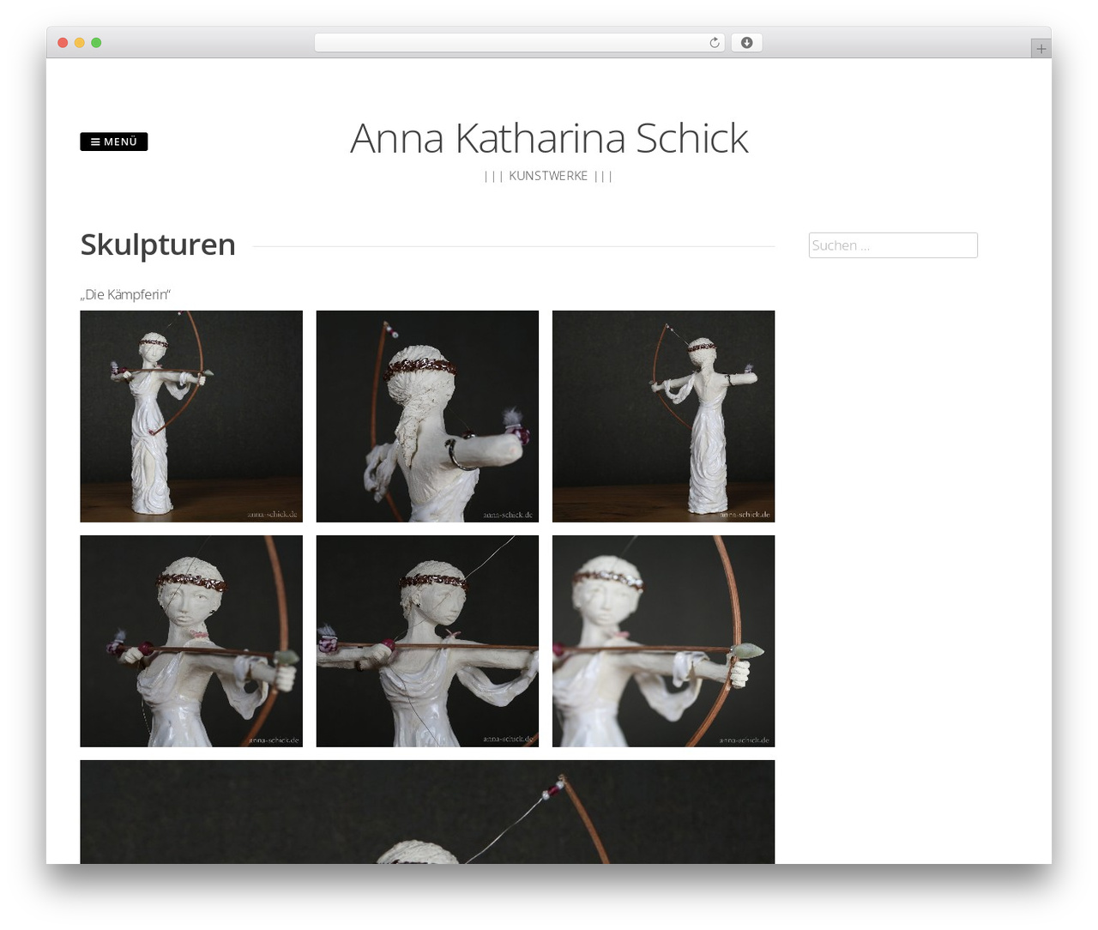Open the braided hair back close-up thumbnail
This screenshot has width=1098, height=930.
(427, 416)
